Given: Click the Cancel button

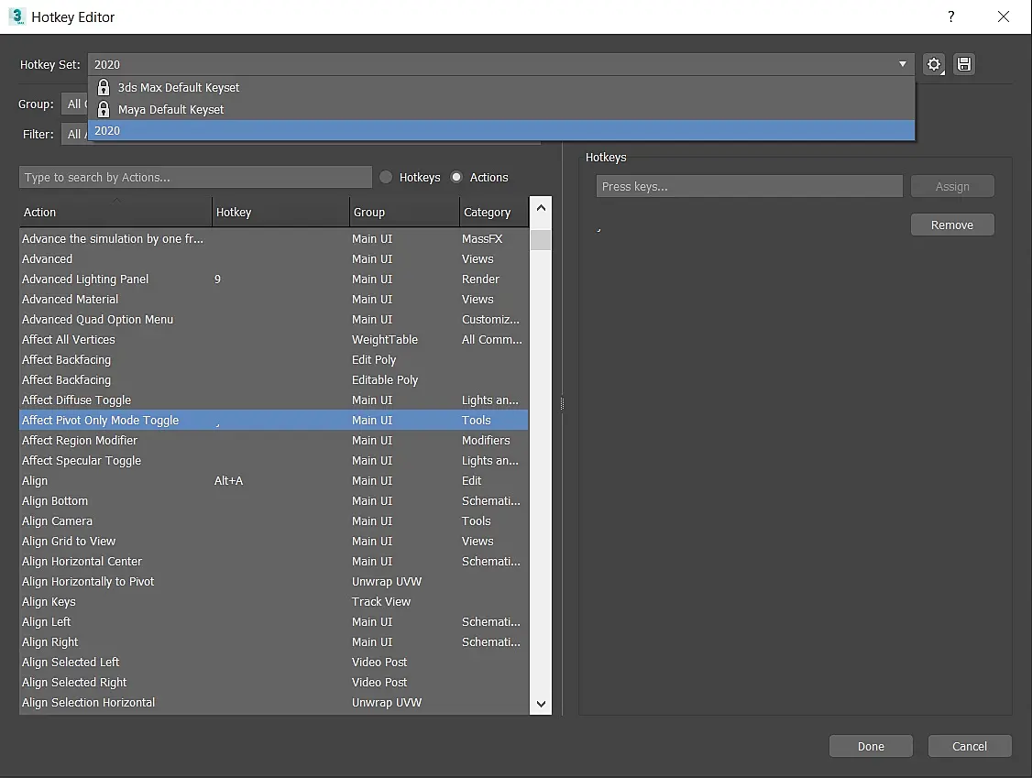Looking at the screenshot, I should tap(970, 747).
